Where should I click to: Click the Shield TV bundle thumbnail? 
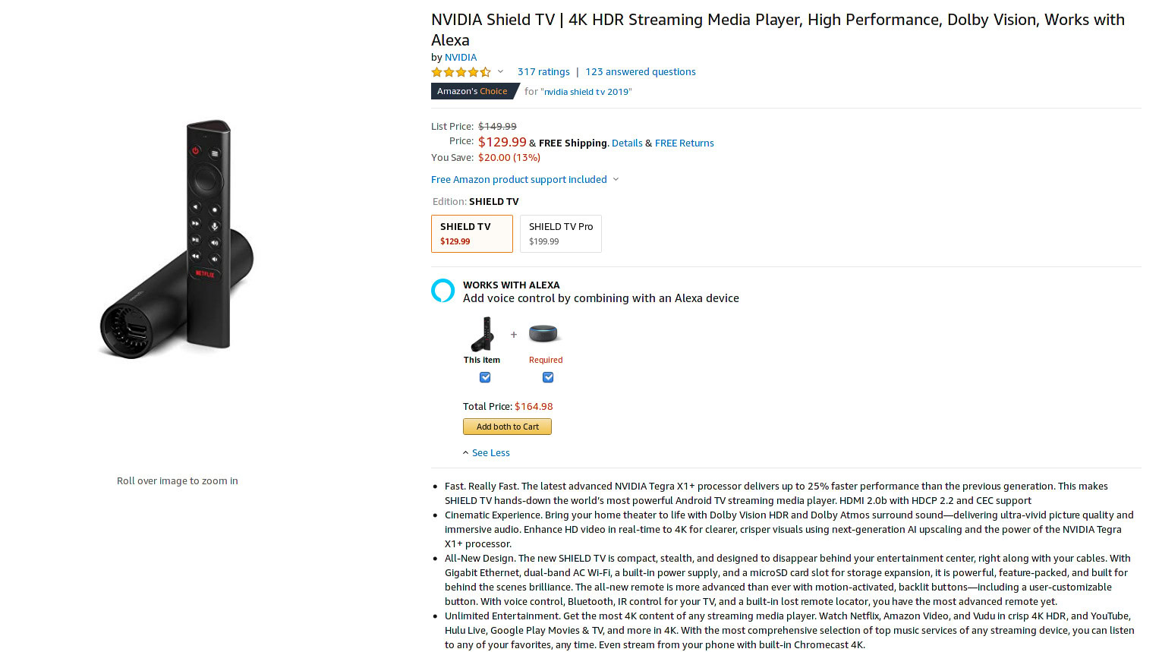point(482,334)
